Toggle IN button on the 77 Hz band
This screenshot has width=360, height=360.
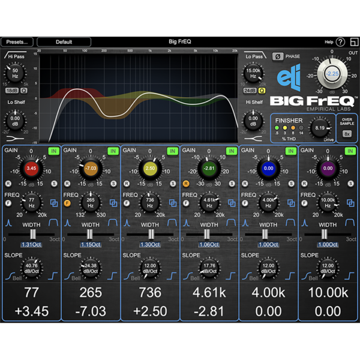tap(54, 151)
